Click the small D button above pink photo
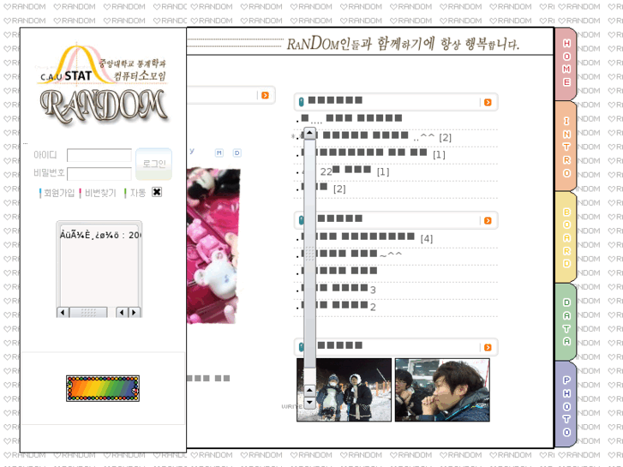 [237, 153]
